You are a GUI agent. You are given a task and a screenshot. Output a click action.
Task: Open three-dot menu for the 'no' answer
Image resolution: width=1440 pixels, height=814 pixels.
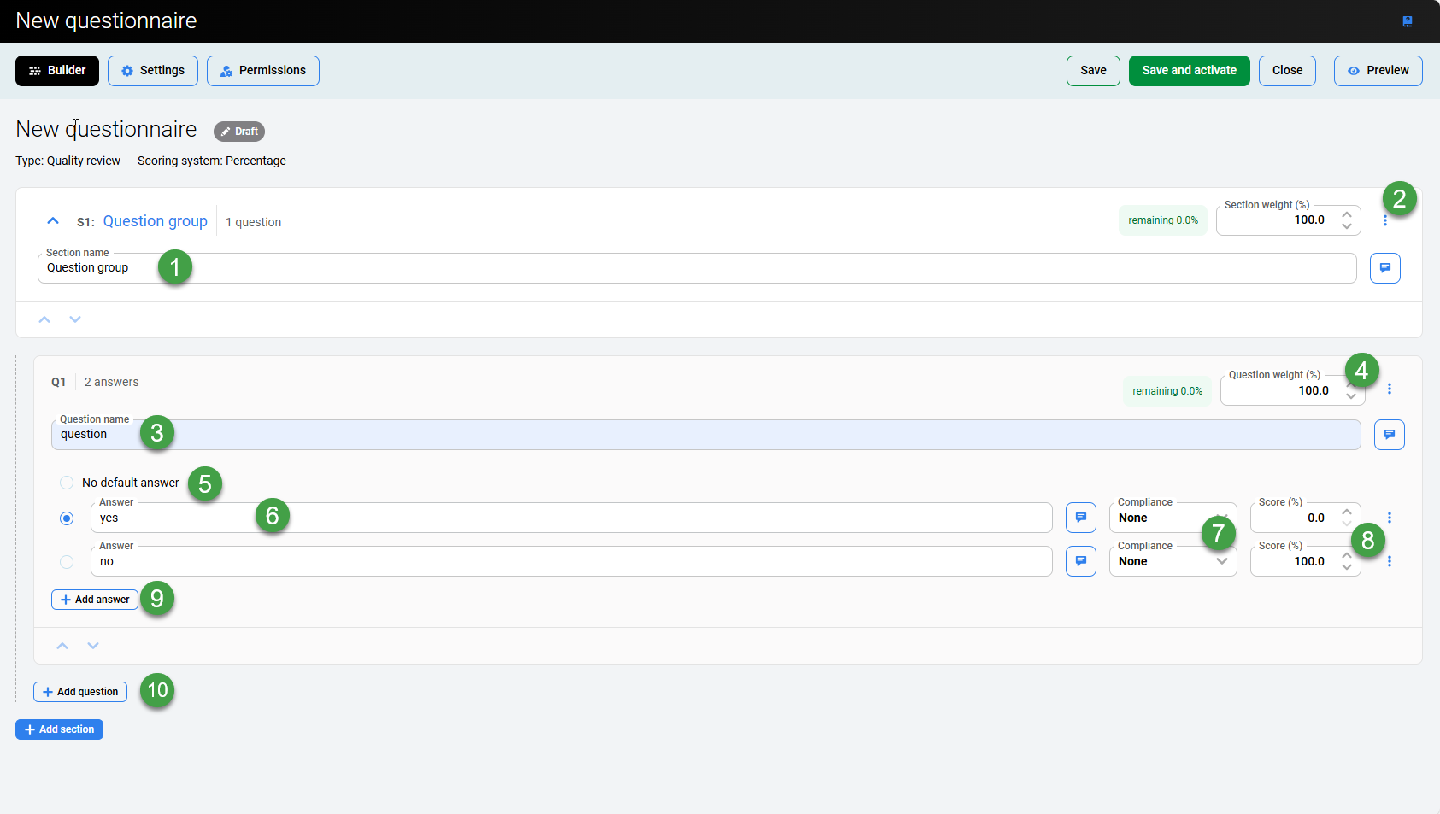tap(1389, 561)
